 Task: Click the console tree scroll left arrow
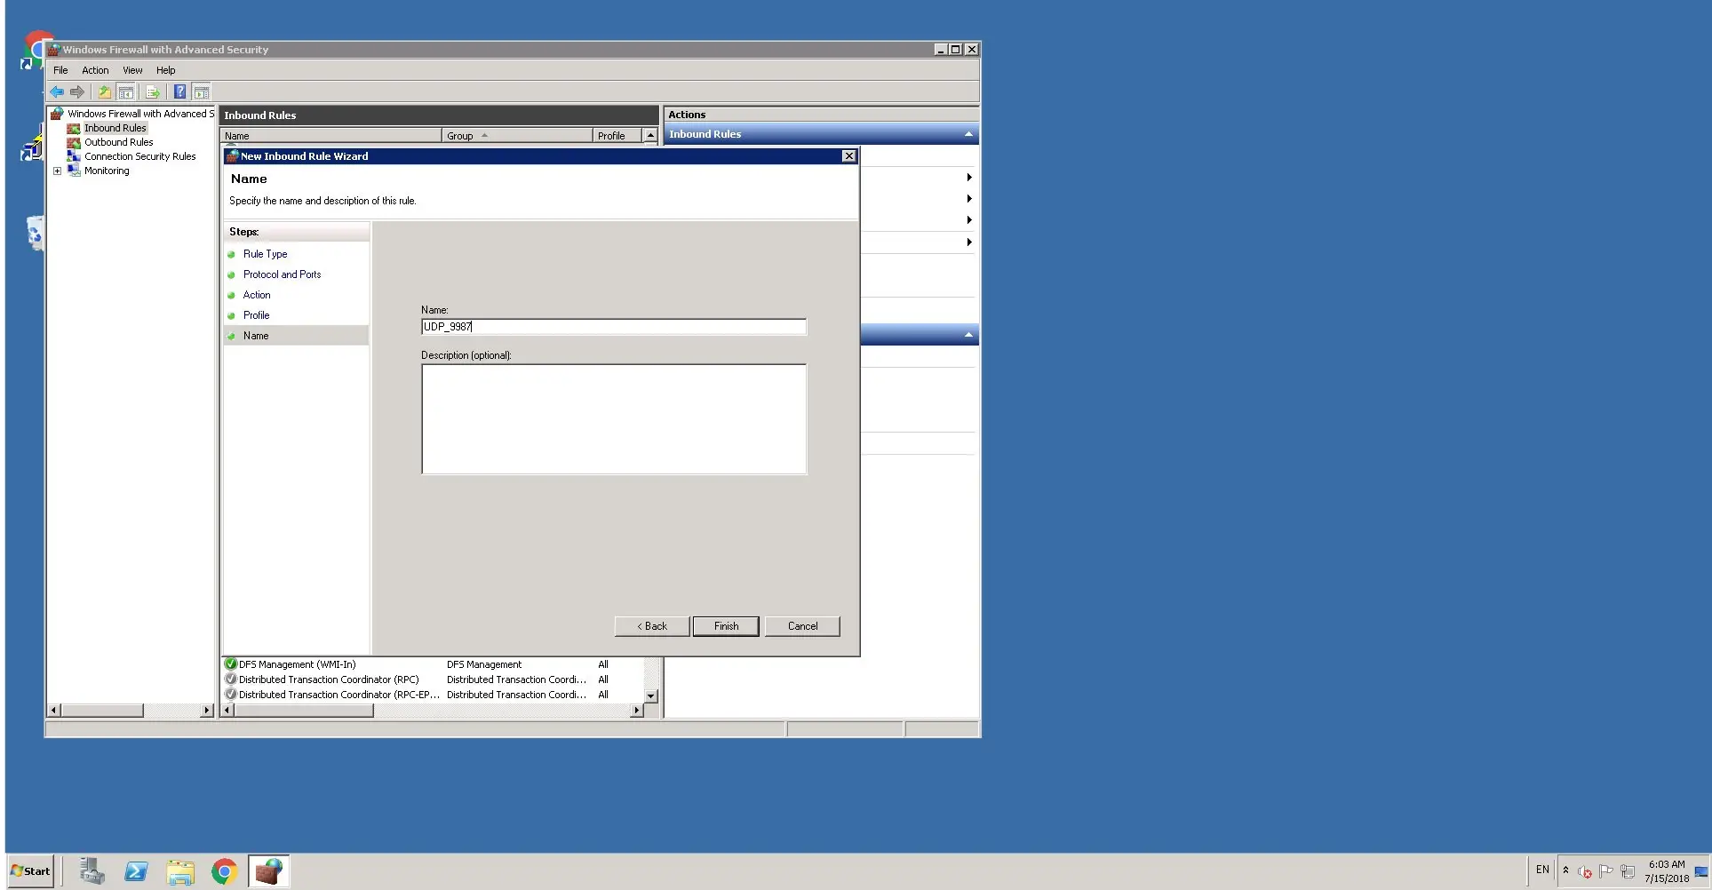[x=54, y=711]
